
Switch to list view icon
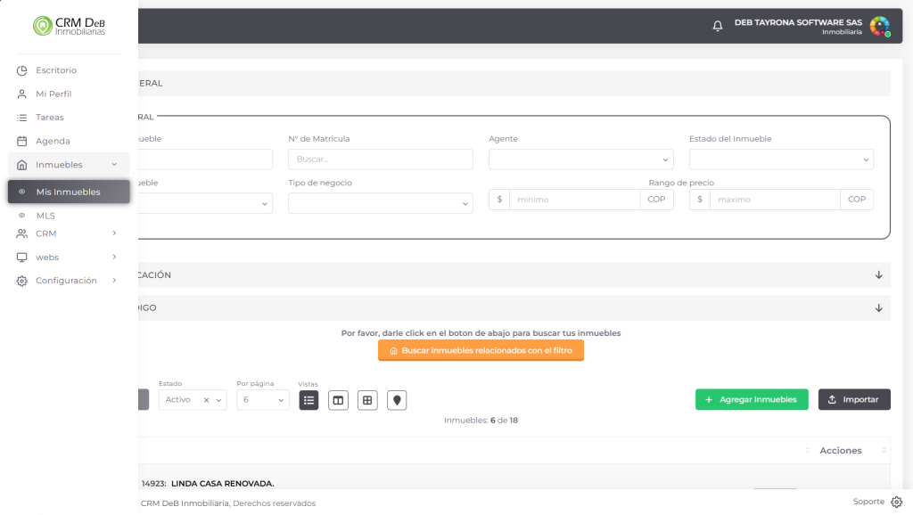point(308,400)
